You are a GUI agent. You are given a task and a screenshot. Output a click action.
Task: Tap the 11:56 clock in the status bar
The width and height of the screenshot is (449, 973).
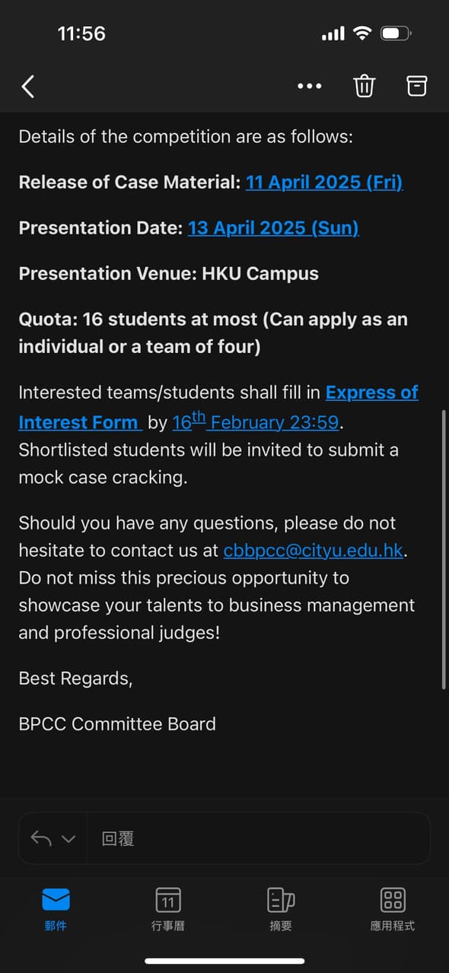81,33
